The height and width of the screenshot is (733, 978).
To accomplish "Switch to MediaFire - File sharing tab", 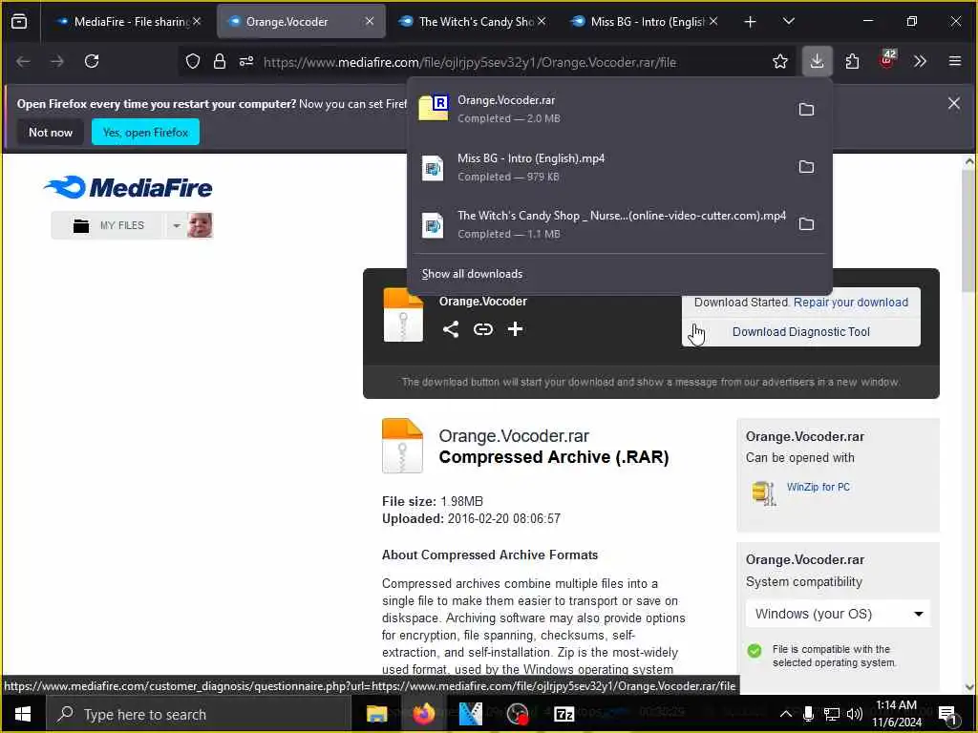I will coord(128,21).
